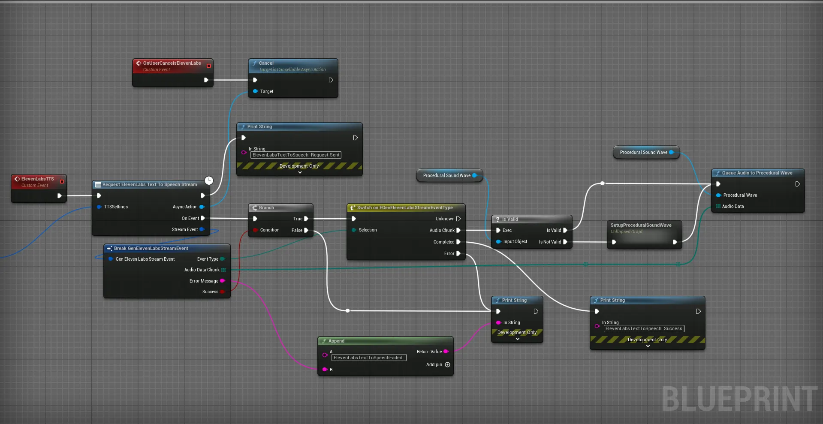
Task: Expand Development Only on the middle Print String node
Action: pos(517,339)
